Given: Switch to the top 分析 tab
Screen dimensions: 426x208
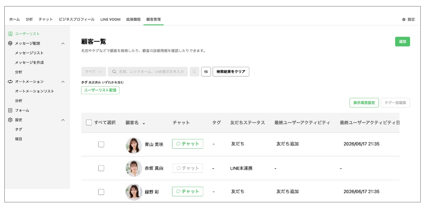Looking at the screenshot, I should tap(29, 19).
